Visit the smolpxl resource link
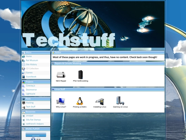This screenshot has width=186, height=140. point(30,116)
